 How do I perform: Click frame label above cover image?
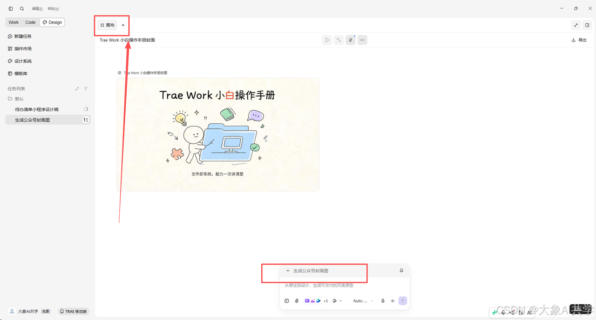(x=142, y=73)
